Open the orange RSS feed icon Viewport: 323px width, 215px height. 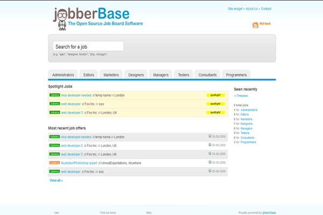pos(255,24)
